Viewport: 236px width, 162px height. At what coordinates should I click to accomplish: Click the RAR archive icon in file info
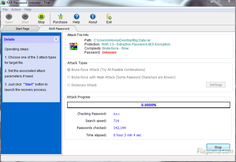click(74, 46)
